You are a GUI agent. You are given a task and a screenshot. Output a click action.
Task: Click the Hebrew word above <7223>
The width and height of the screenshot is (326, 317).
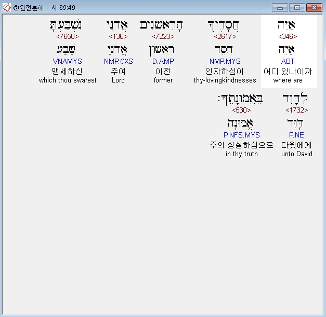point(162,25)
